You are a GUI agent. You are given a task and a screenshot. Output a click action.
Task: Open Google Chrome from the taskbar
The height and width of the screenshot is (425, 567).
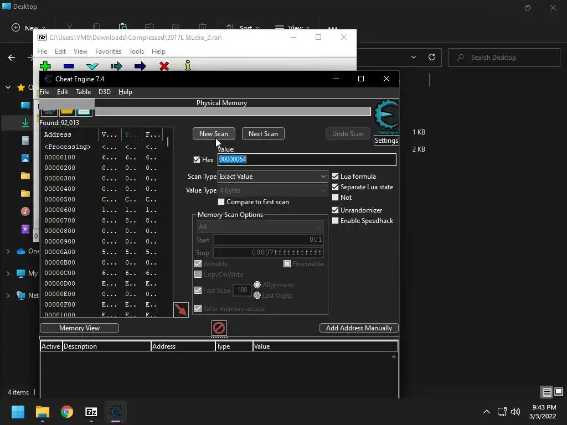pos(67,412)
